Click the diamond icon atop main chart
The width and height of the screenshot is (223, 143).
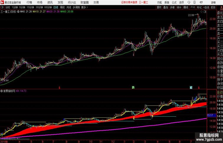click(201, 12)
